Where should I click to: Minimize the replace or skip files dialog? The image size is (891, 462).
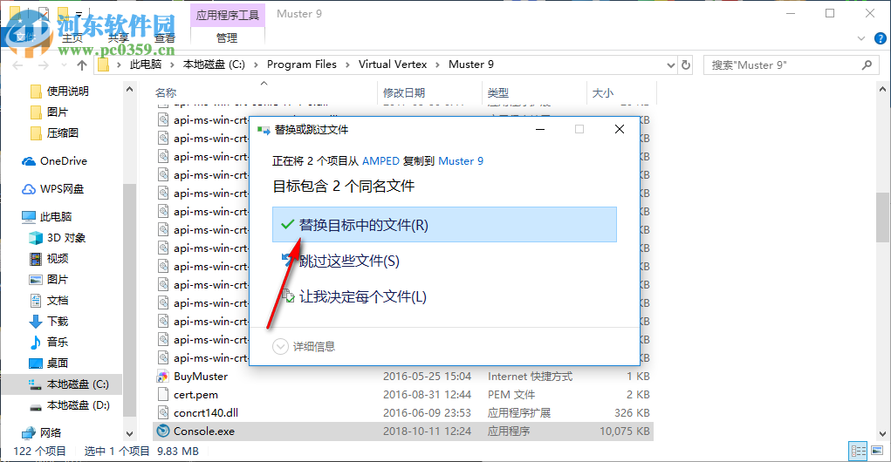click(x=540, y=129)
